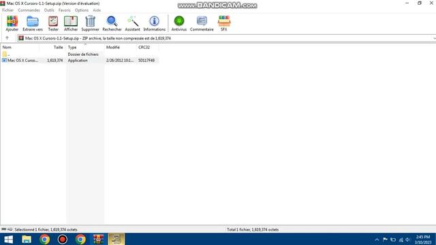The width and height of the screenshot is (436, 245).
Task: Click the 1,619,374 size cell
Action: tap(54, 61)
